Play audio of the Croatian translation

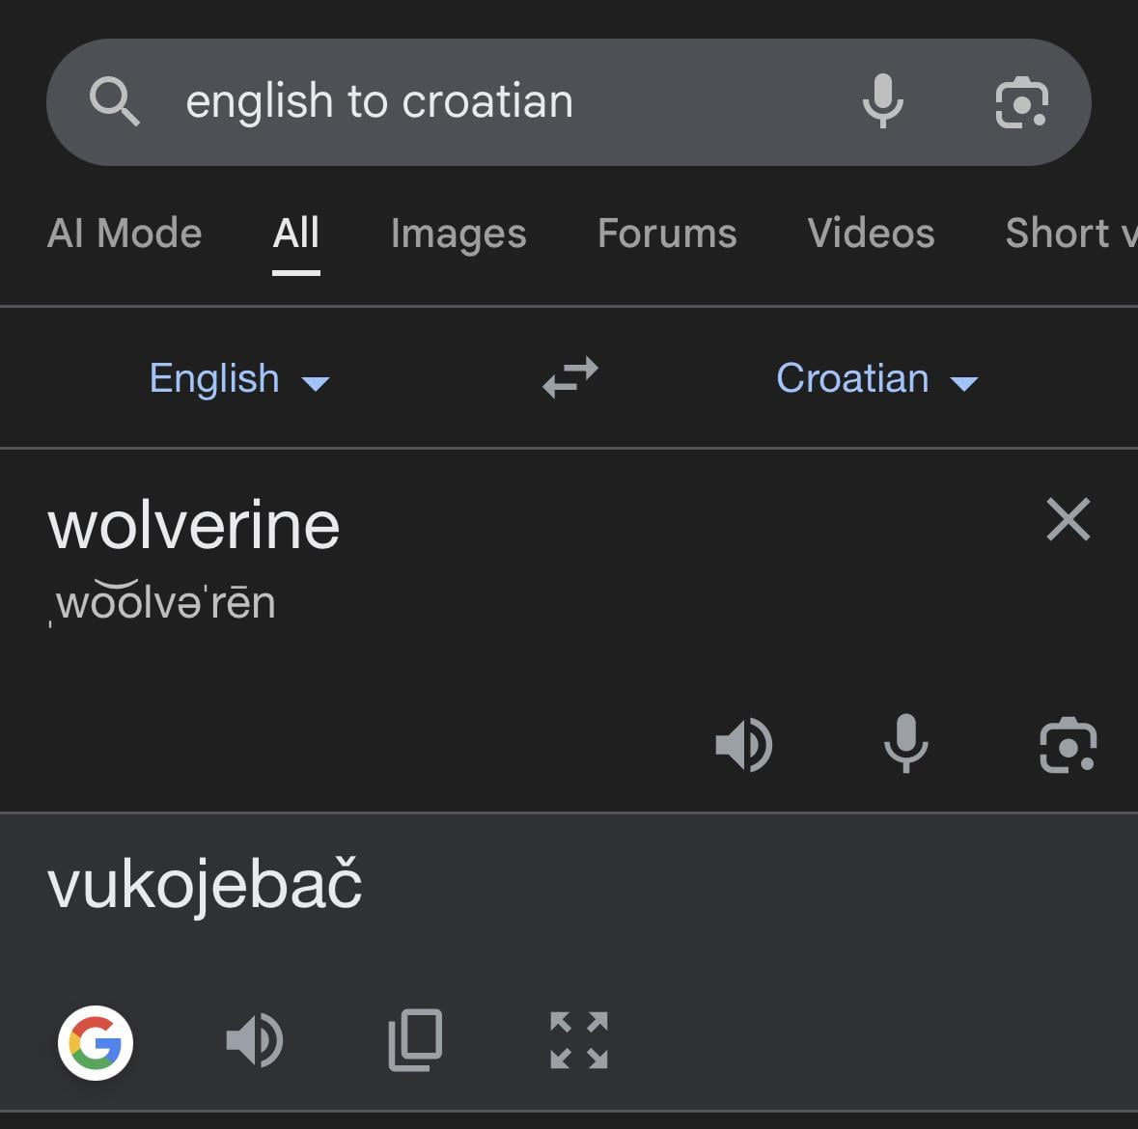254,1041
